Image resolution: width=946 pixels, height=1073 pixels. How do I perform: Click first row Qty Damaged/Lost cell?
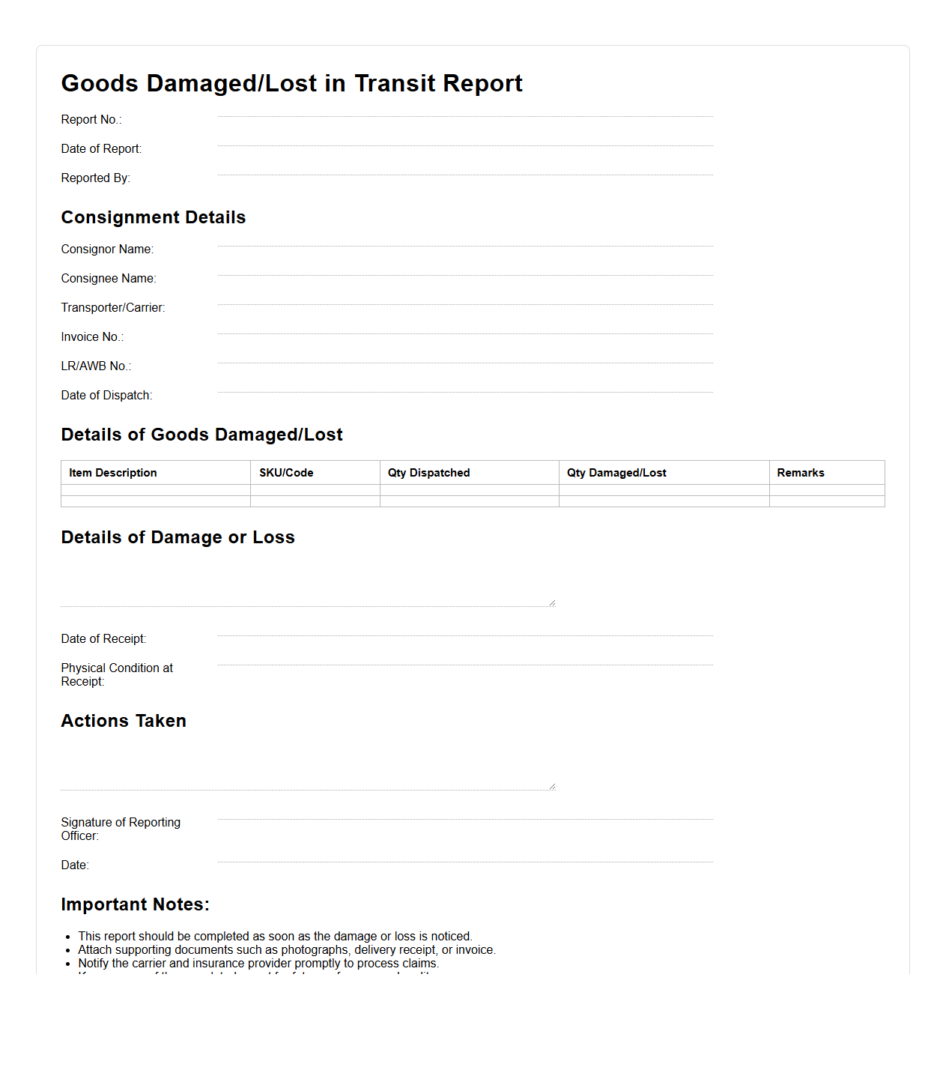pyautogui.click(x=664, y=490)
